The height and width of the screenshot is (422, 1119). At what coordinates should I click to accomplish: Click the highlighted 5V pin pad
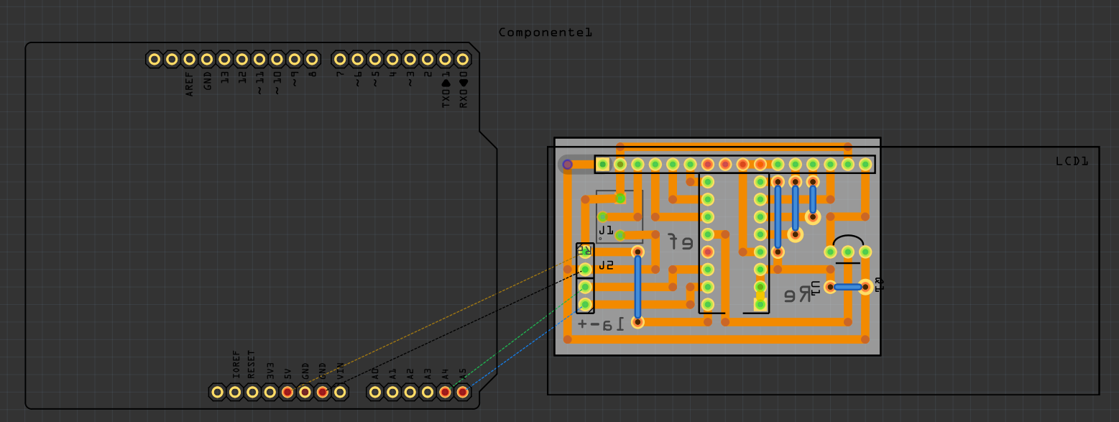click(287, 393)
